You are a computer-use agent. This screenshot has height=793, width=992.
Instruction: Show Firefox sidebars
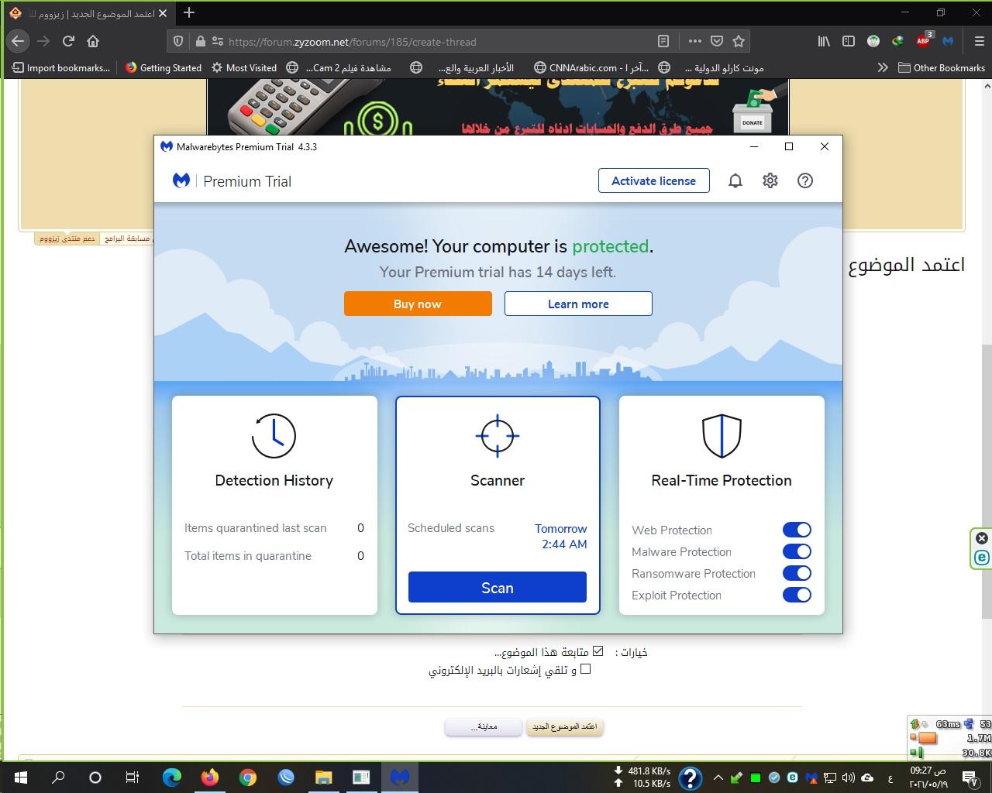(x=849, y=41)
